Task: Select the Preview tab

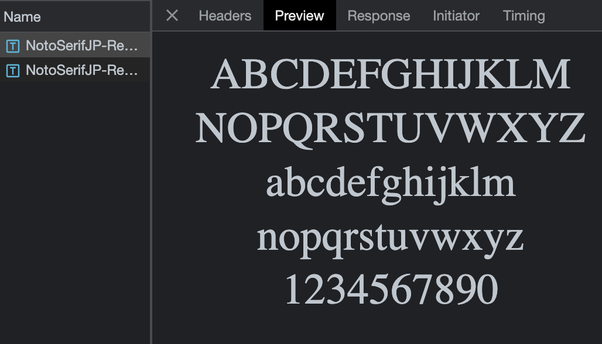Action: pos(299,16)
